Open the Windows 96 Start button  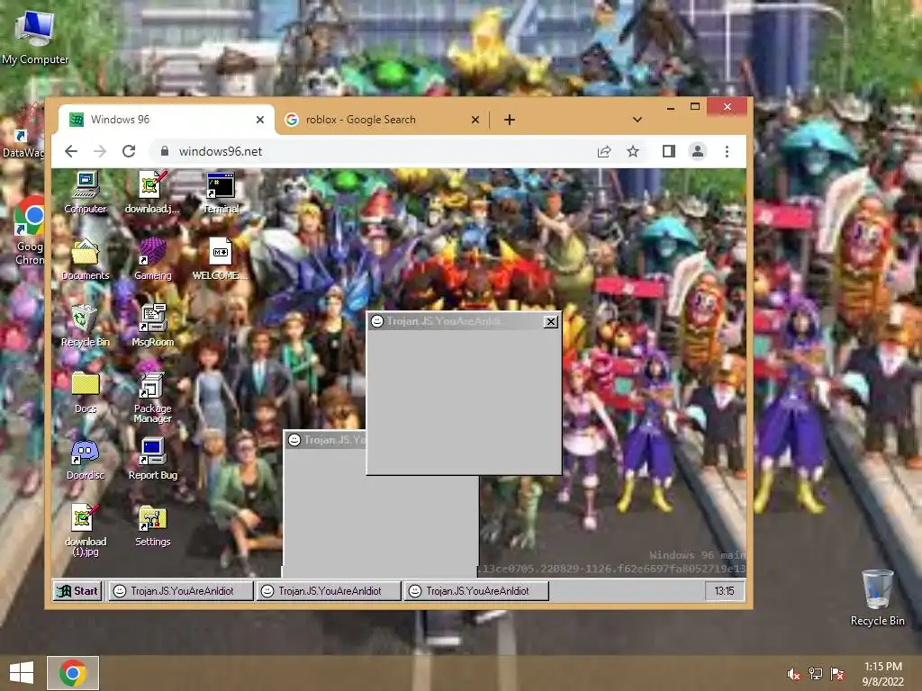pos(77,591)
